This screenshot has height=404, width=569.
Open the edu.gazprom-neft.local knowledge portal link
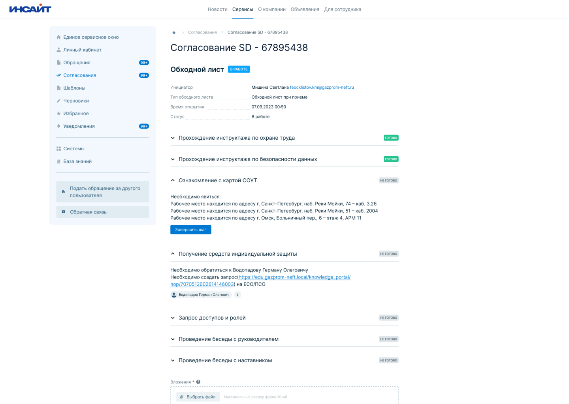click(x=294, y=277)
